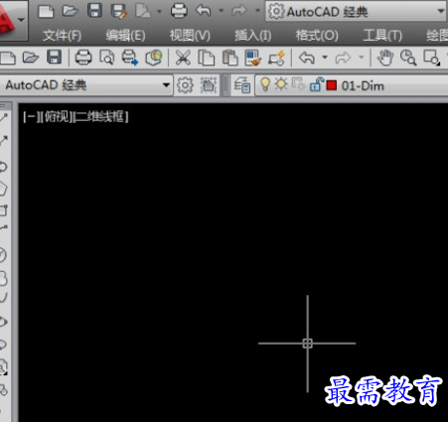This screenshot has height=422, width=448.
Task: Expand redo history in quick access toolbar
Action: click(257, 11)
